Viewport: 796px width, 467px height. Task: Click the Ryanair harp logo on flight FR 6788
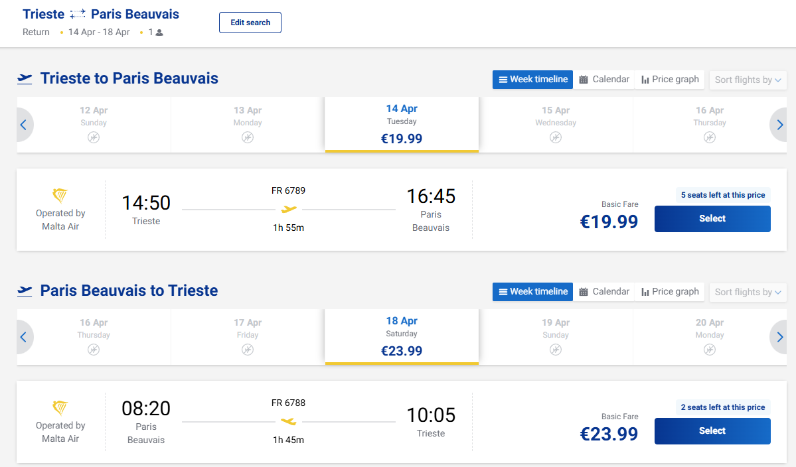point(60,408)
